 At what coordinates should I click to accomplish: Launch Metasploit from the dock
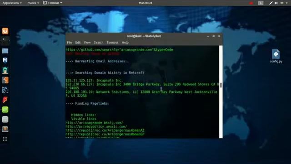[x=5, y=61]
